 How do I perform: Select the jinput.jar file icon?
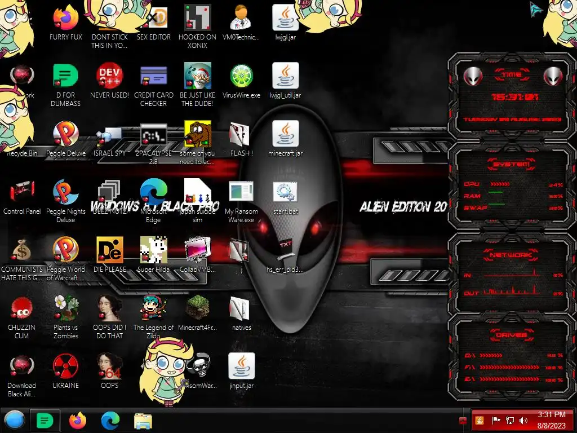pos(241,366)
